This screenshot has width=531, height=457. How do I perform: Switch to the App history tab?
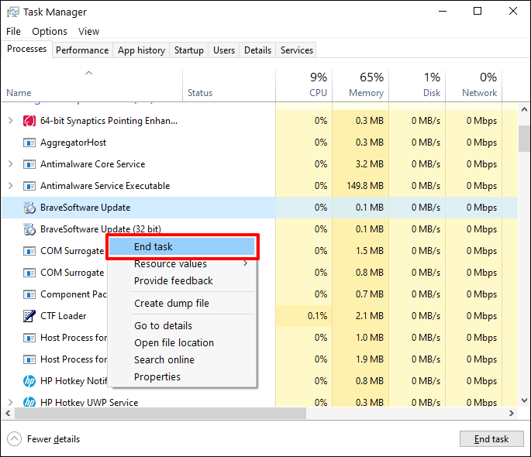coord(141,50)
